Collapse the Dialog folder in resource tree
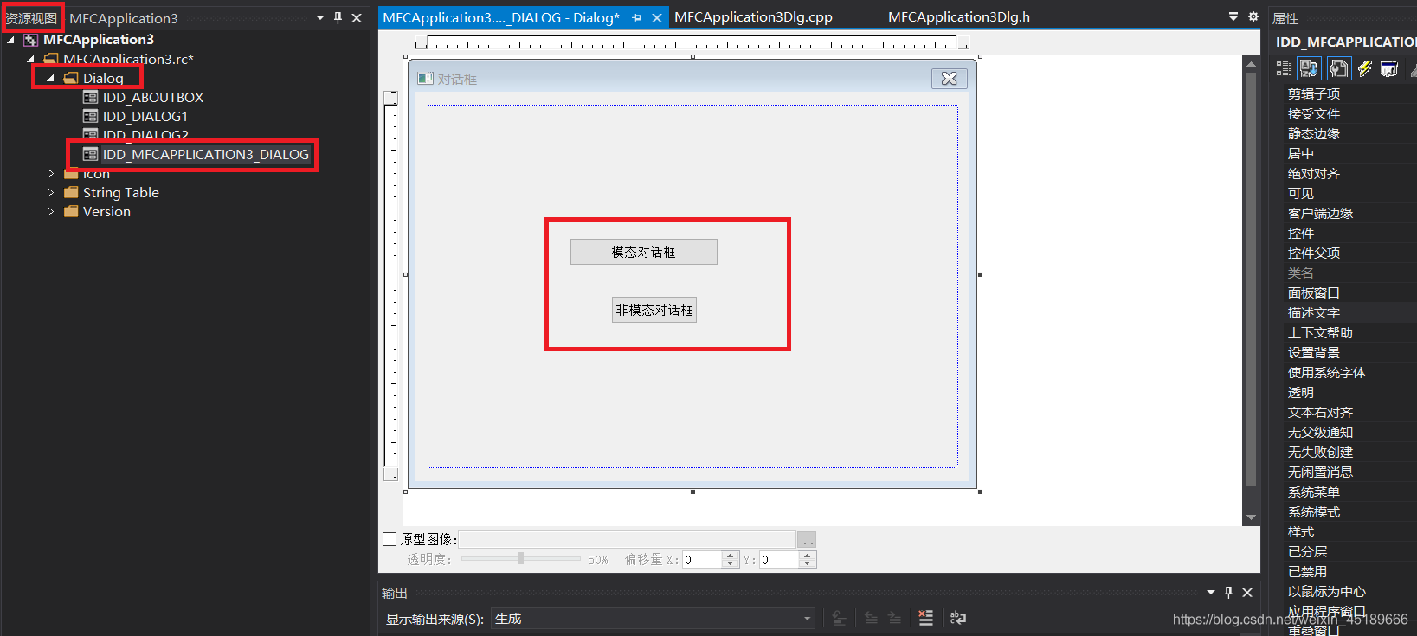1417x636 pixels. pos(50,78)
